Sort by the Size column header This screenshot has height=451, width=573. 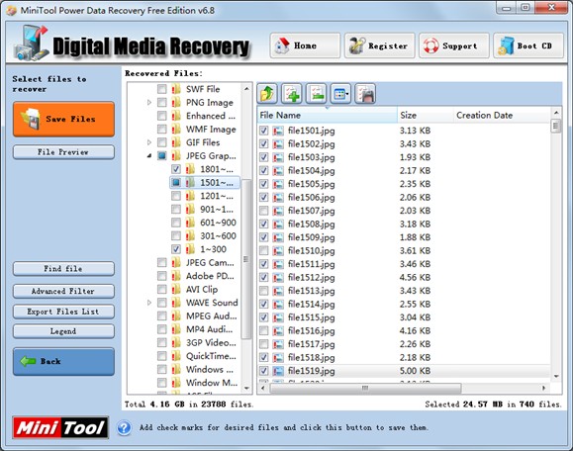pos(426,116)
